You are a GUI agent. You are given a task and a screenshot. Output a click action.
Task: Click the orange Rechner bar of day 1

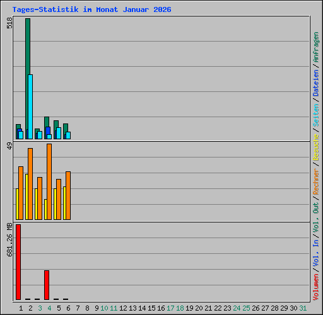pos(21,193)
